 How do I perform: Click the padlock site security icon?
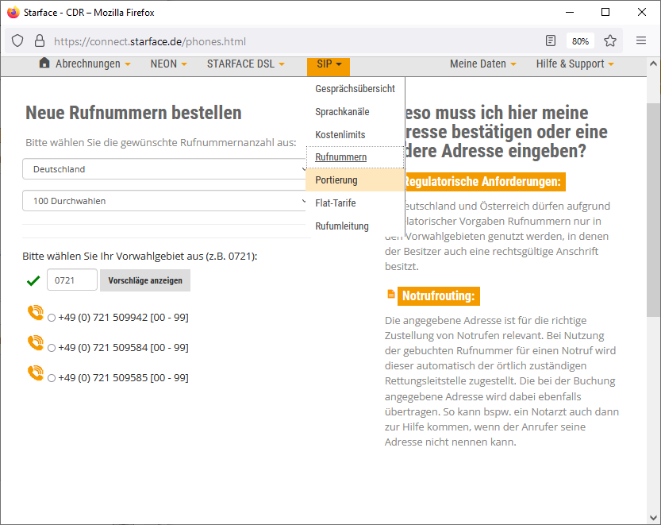(40, 41)
